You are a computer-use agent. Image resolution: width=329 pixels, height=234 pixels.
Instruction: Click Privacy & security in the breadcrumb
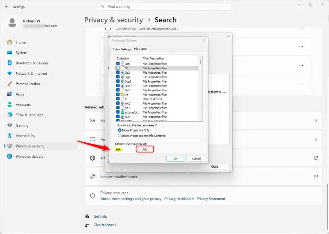tap(113, 20)
